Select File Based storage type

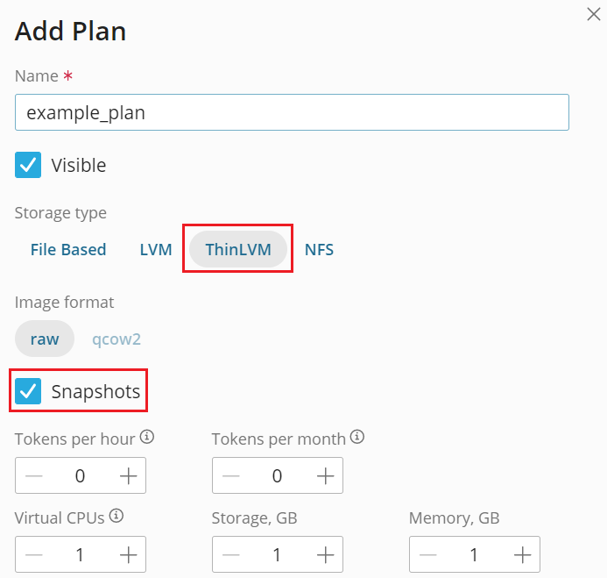point(68,250)
